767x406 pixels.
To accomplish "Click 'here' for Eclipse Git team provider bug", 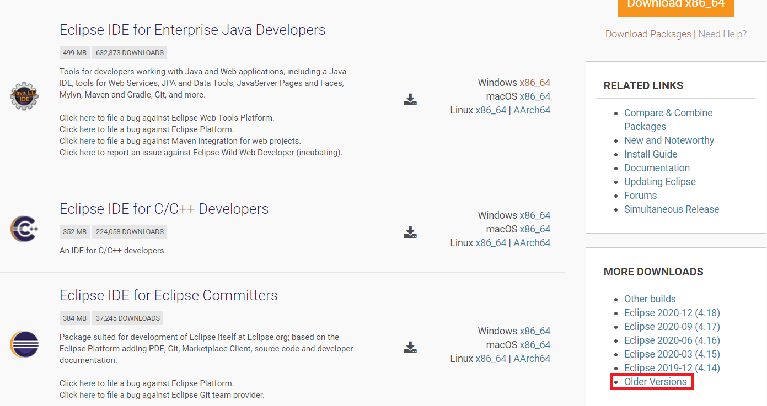I will click(x=87, y=395).
